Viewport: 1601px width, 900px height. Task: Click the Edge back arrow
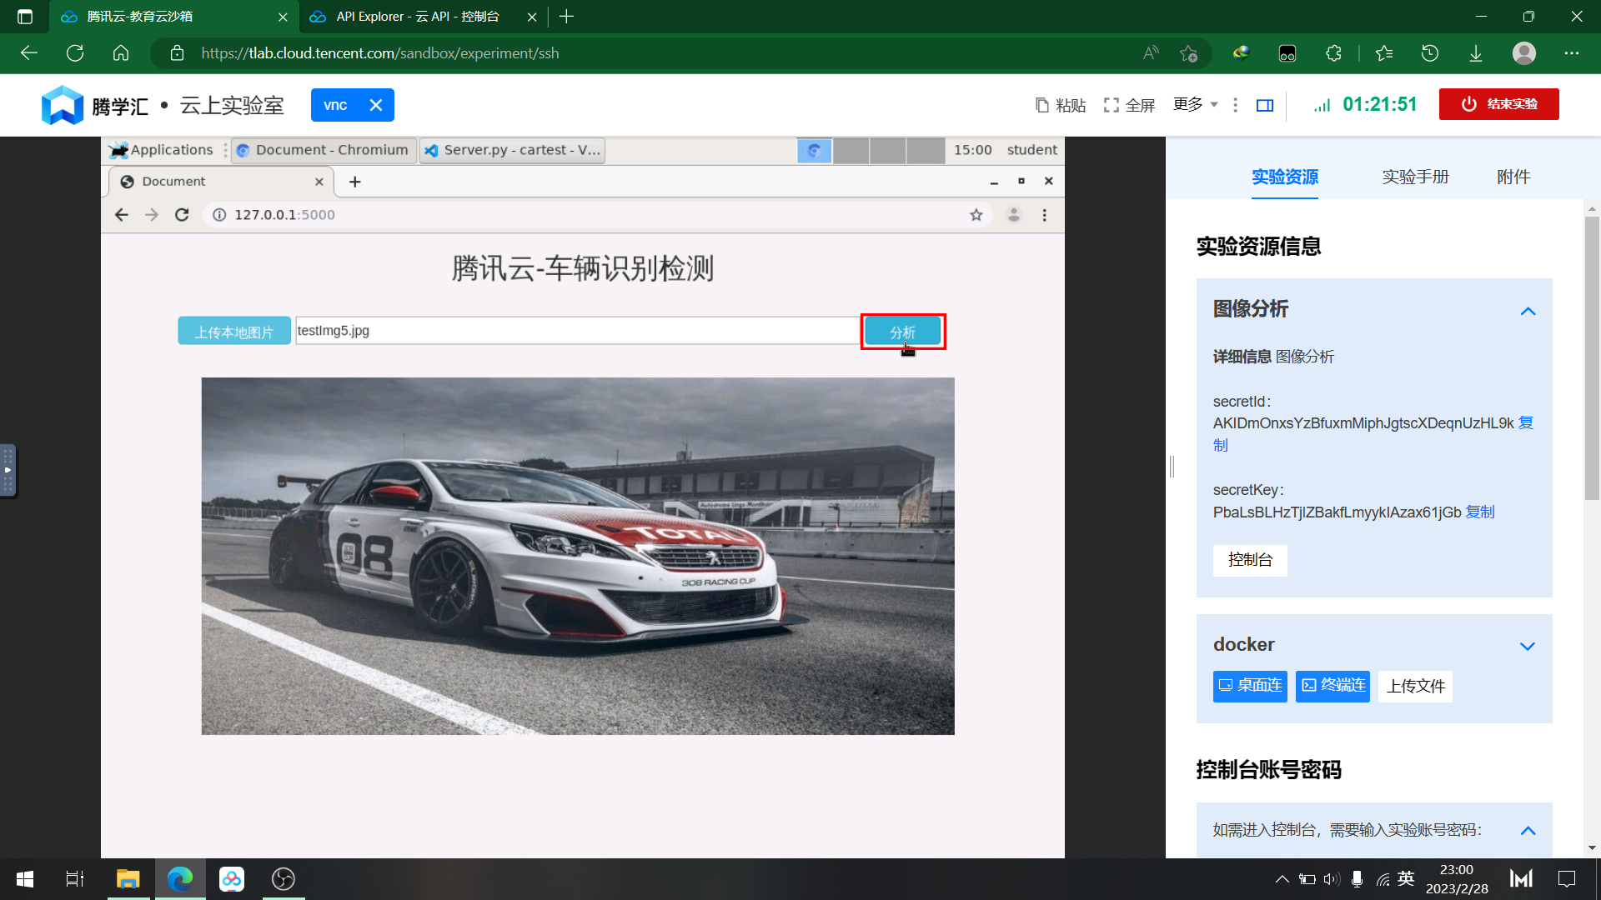(x=29, y=53)
